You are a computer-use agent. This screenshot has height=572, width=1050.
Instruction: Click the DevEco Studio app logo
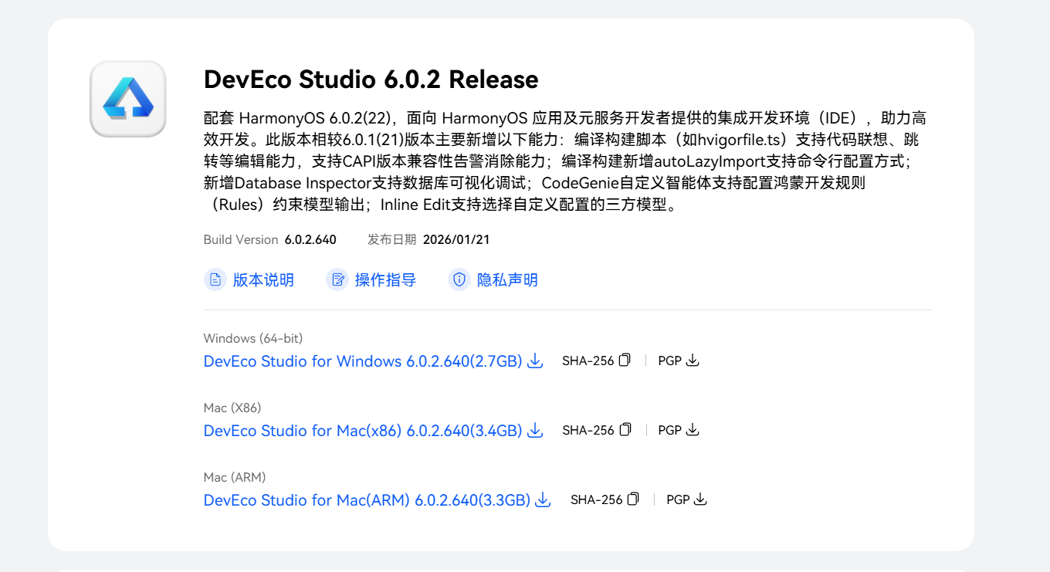(x=128, y=99)
